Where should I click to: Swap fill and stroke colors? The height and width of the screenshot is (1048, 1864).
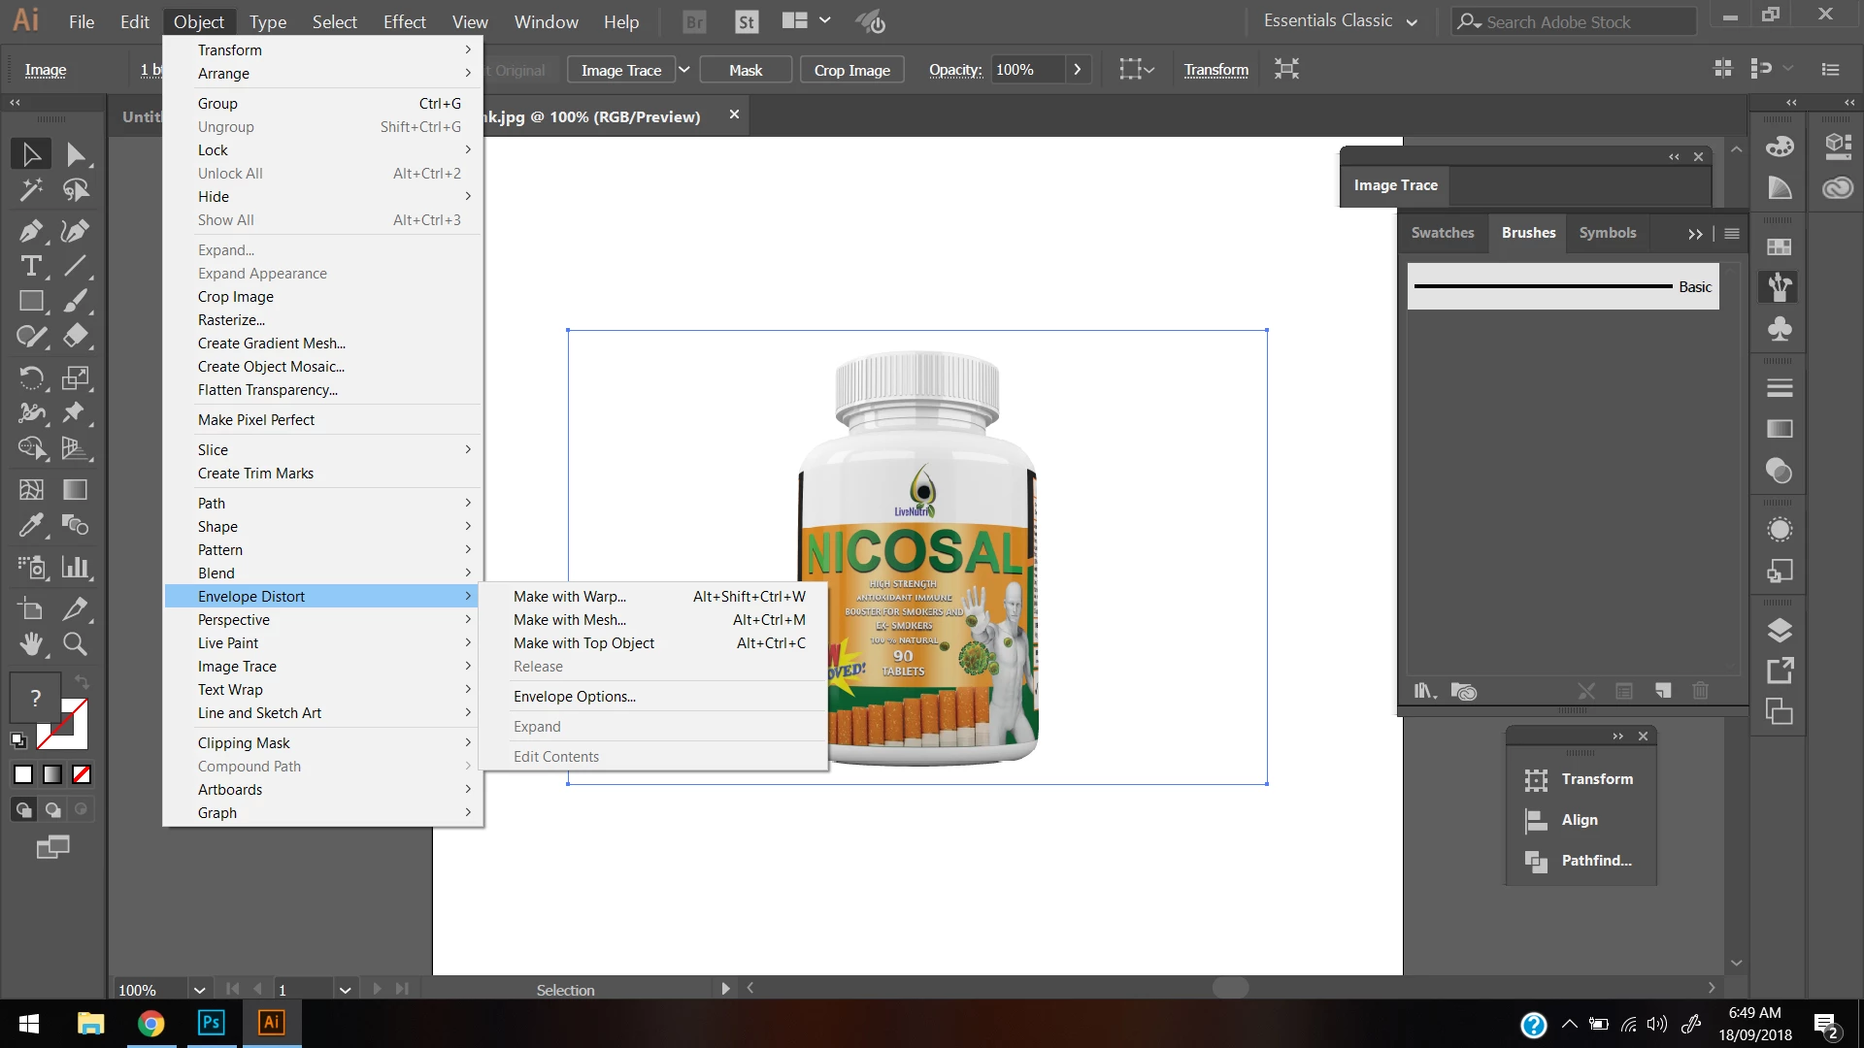(83, 681)
